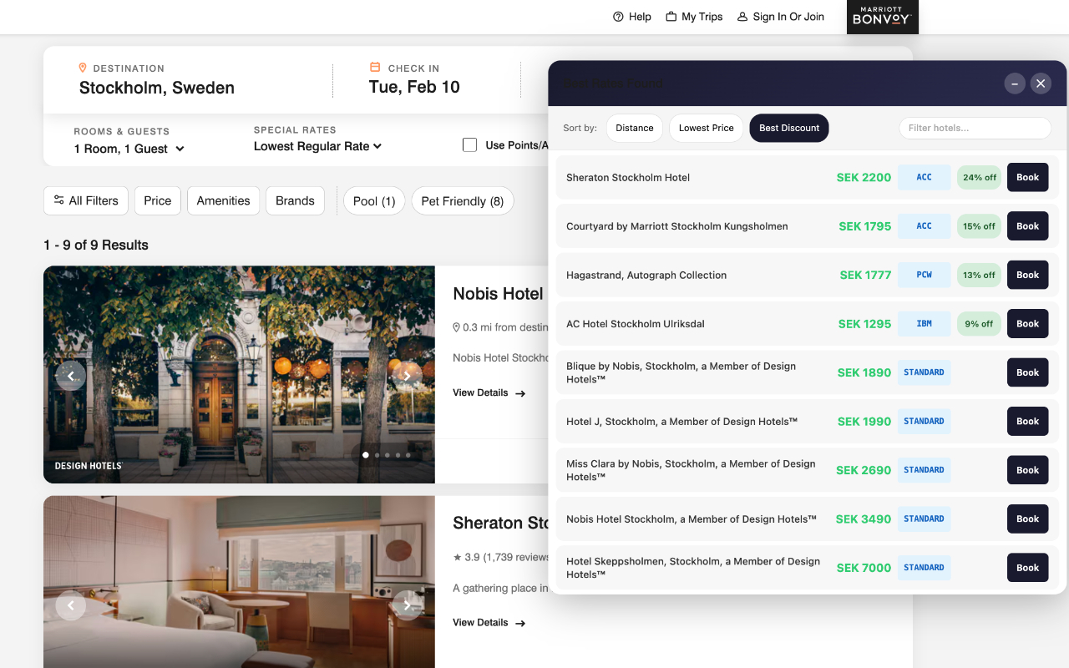1069x668 pixels.
Task: Open the Lowest Regular Rate dropdown
Action: [317, 146]
